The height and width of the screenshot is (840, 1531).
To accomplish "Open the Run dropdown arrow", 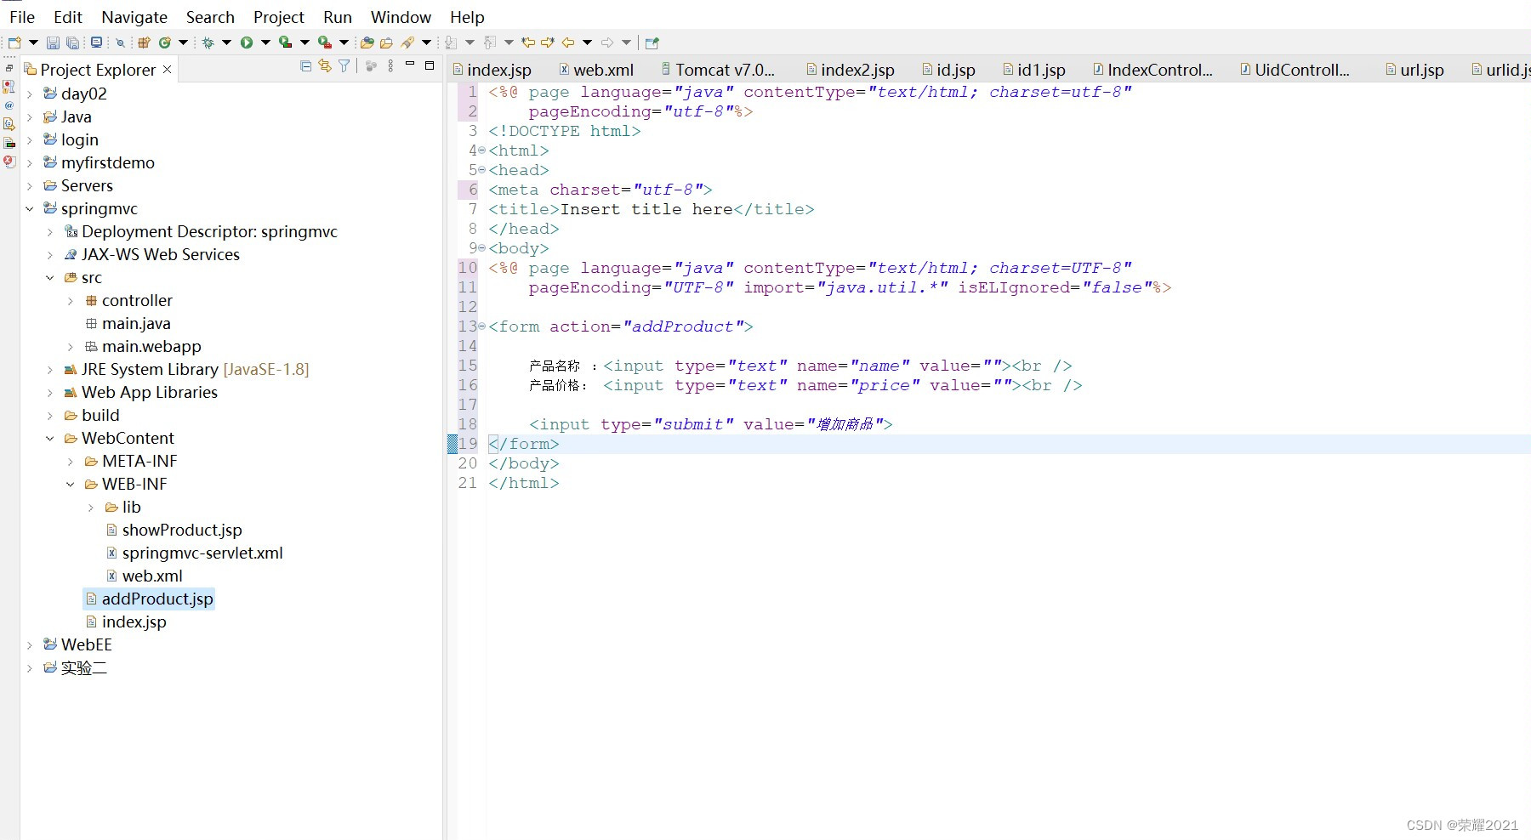I will tap(265, 43).
